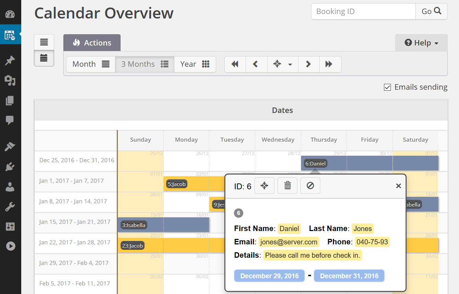Activate the small calendar view toggle button

44,58
